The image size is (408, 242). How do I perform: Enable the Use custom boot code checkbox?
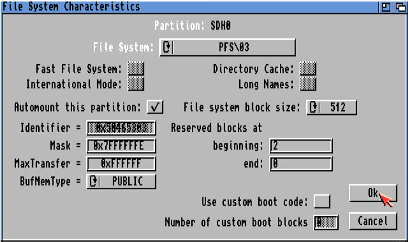[x=321, y=202]
